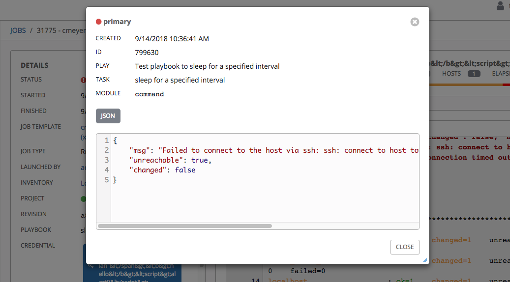Click the "changed": false line

162,170
